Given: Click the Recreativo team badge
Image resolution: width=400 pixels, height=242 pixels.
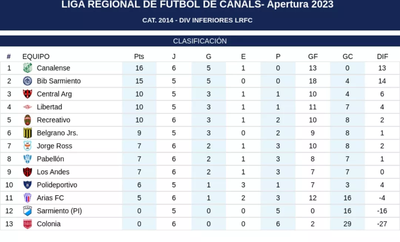Looking at the screenshot, I should (x=27, y=120).
